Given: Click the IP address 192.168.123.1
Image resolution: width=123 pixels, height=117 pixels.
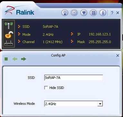Looking at the screenshot, I should click(100, 34).
